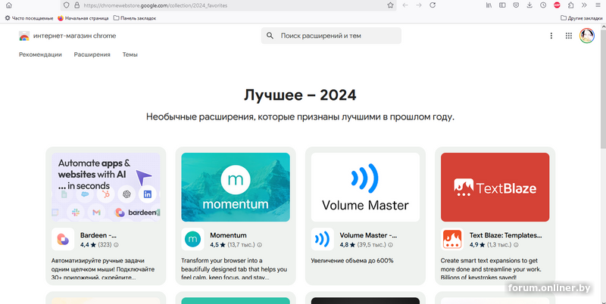The image size is (606, 304).
Task: Click the Лучшее – 2024 heading
Action: [x=300, y=95]
